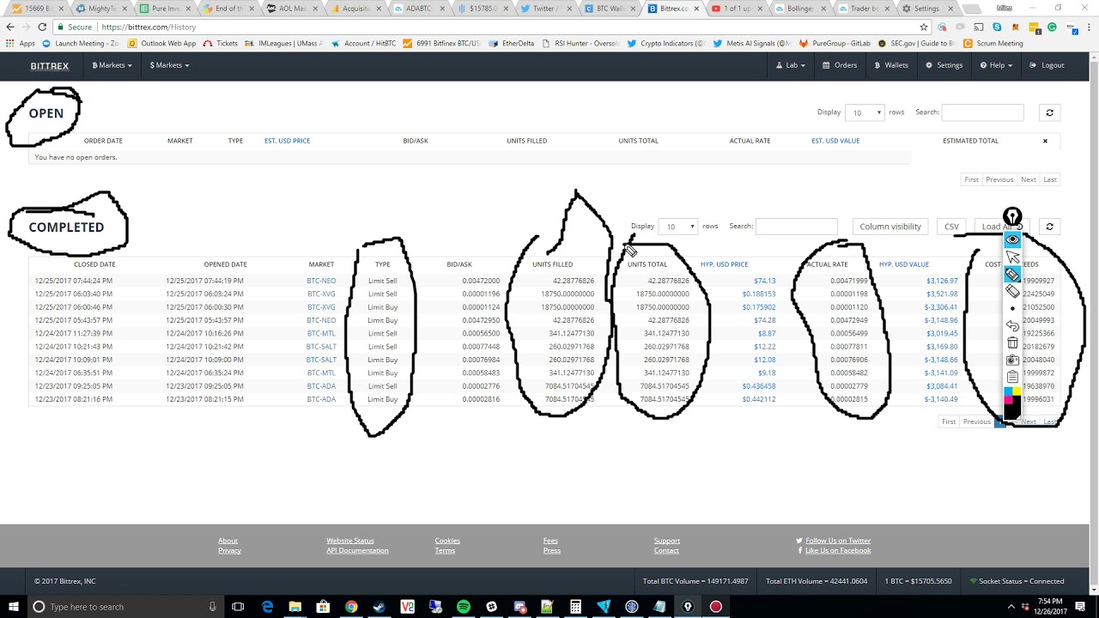This screenshot has height=618, width=1099.
Task: Click the $74.13 hypothetical USD price
Action: click(x=764, y=281)
